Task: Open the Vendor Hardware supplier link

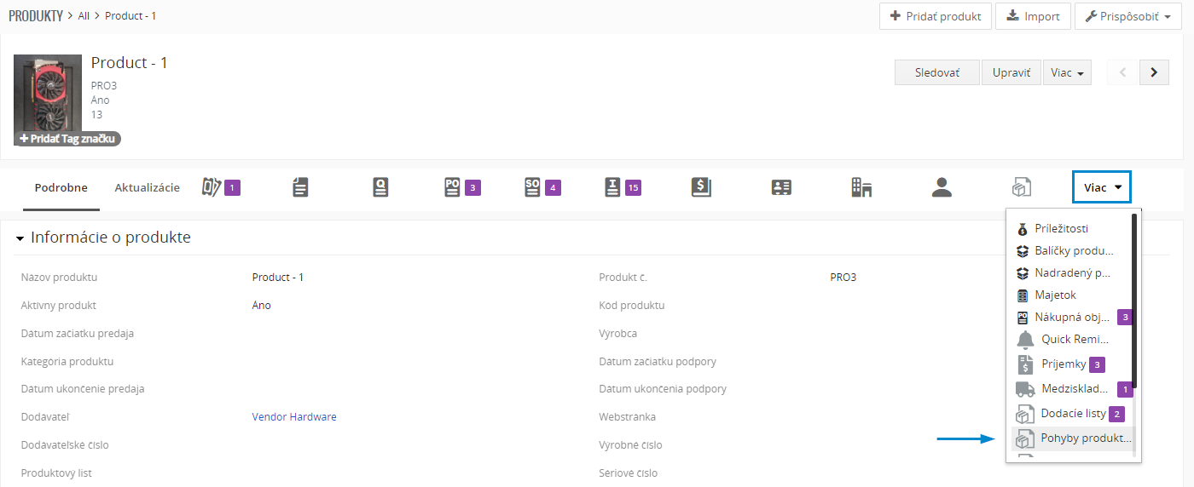Action: (294, 416)
